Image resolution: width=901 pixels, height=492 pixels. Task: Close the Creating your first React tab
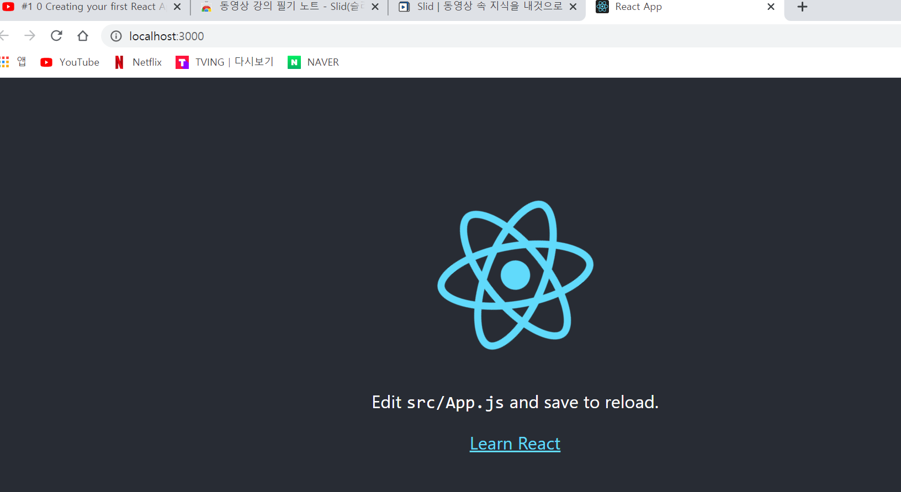pyautogui.click(x=177, y=7)
